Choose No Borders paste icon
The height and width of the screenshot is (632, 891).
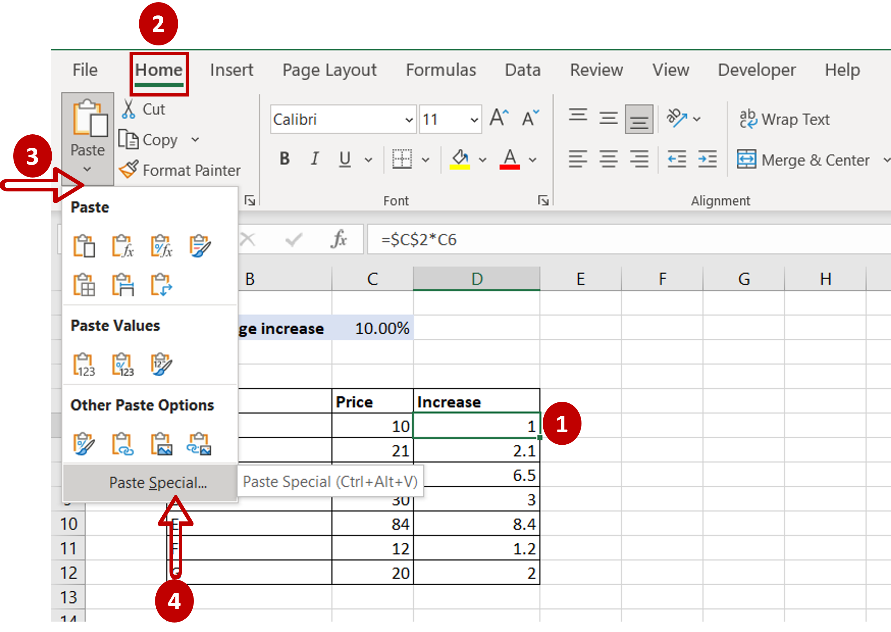pos(84,285)
